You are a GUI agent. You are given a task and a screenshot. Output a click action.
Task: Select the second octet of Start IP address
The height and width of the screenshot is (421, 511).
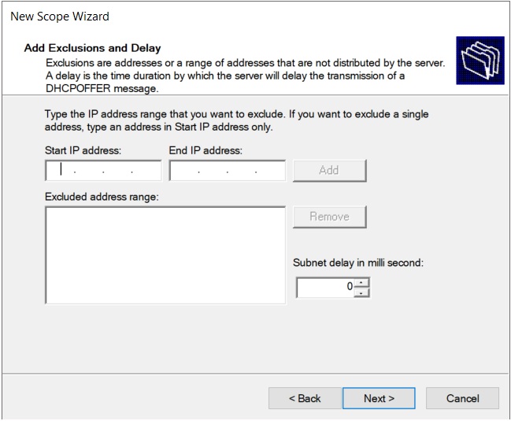click(x=88, y=171)
